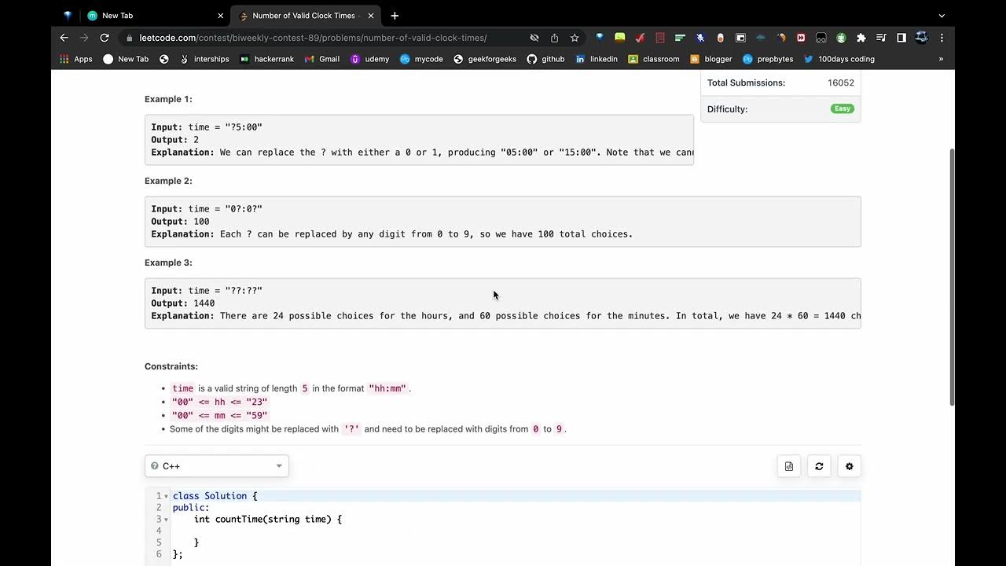
Task: Open the C++ language dropdown
Action: pos(217,466)
